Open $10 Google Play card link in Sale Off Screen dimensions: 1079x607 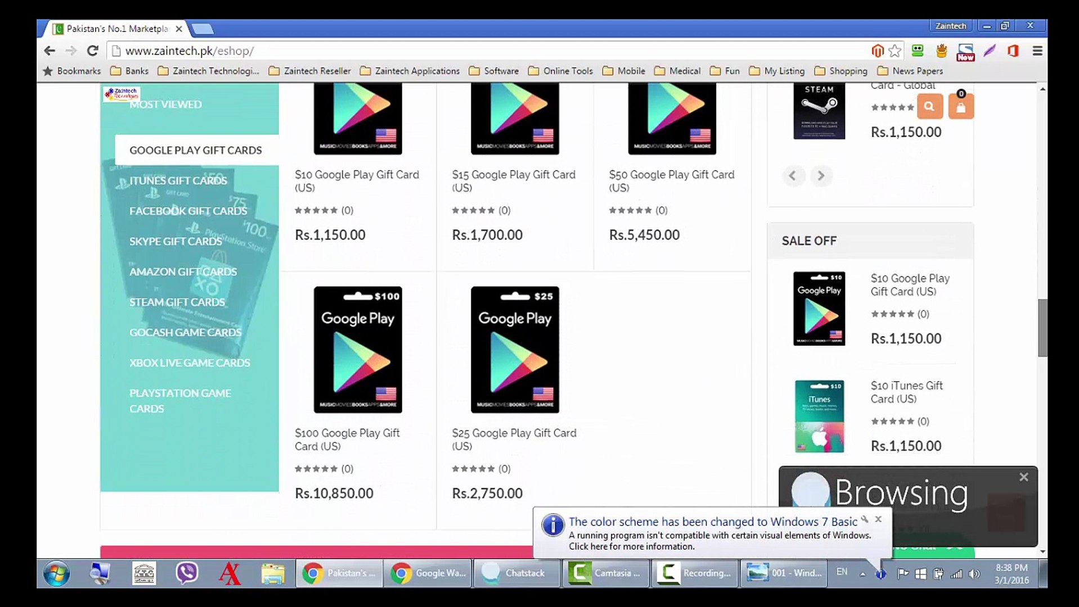[x=910, y=285]
